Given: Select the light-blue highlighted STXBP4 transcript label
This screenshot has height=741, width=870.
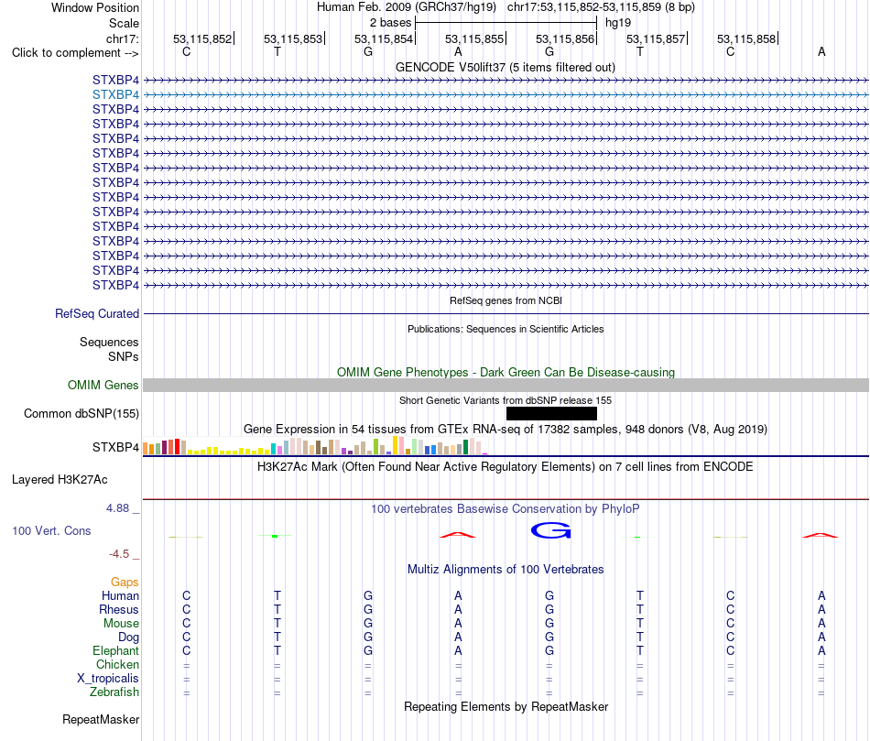Looking at the screenshot, I should 115,95.
